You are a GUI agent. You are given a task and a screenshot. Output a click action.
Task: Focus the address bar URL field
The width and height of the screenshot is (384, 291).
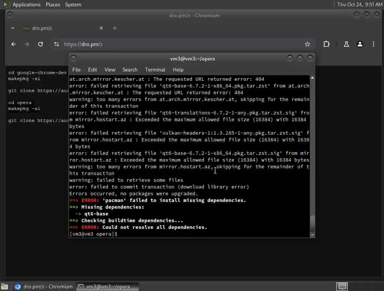181,44
